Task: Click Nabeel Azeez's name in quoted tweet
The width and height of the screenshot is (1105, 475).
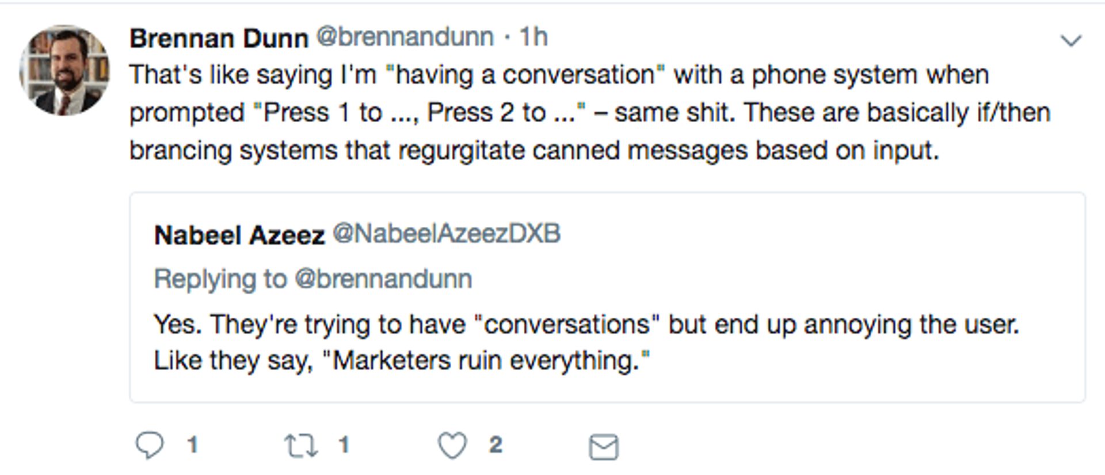Action: 237,233
